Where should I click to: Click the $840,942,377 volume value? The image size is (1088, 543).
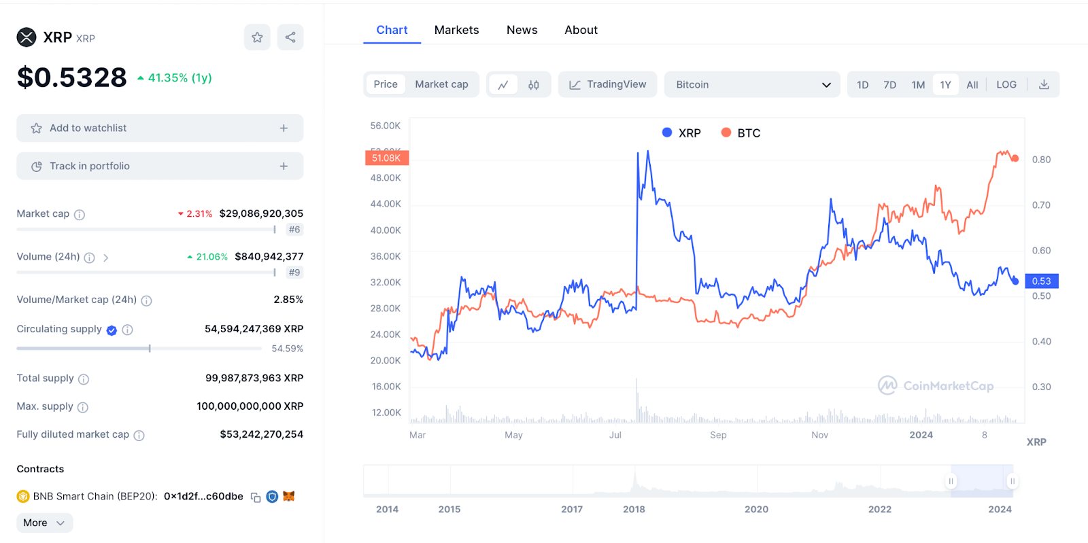pos(269,256)
